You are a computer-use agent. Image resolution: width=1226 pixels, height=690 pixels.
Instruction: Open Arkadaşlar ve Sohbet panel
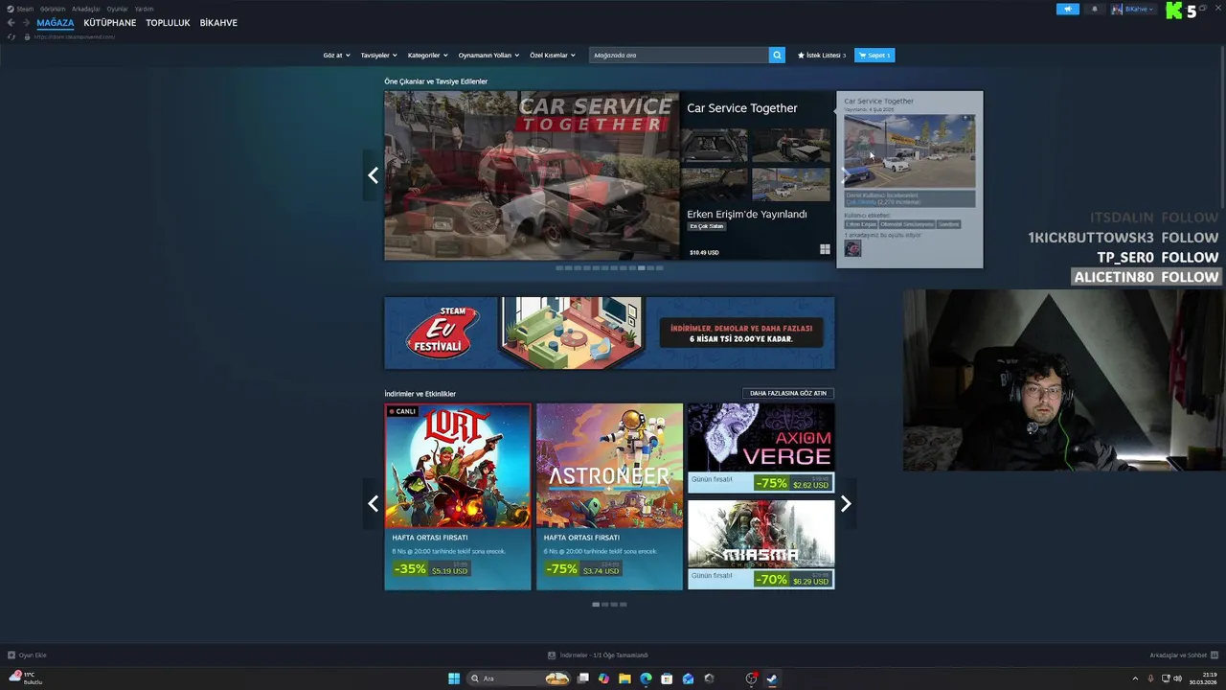pos(1183,655)
